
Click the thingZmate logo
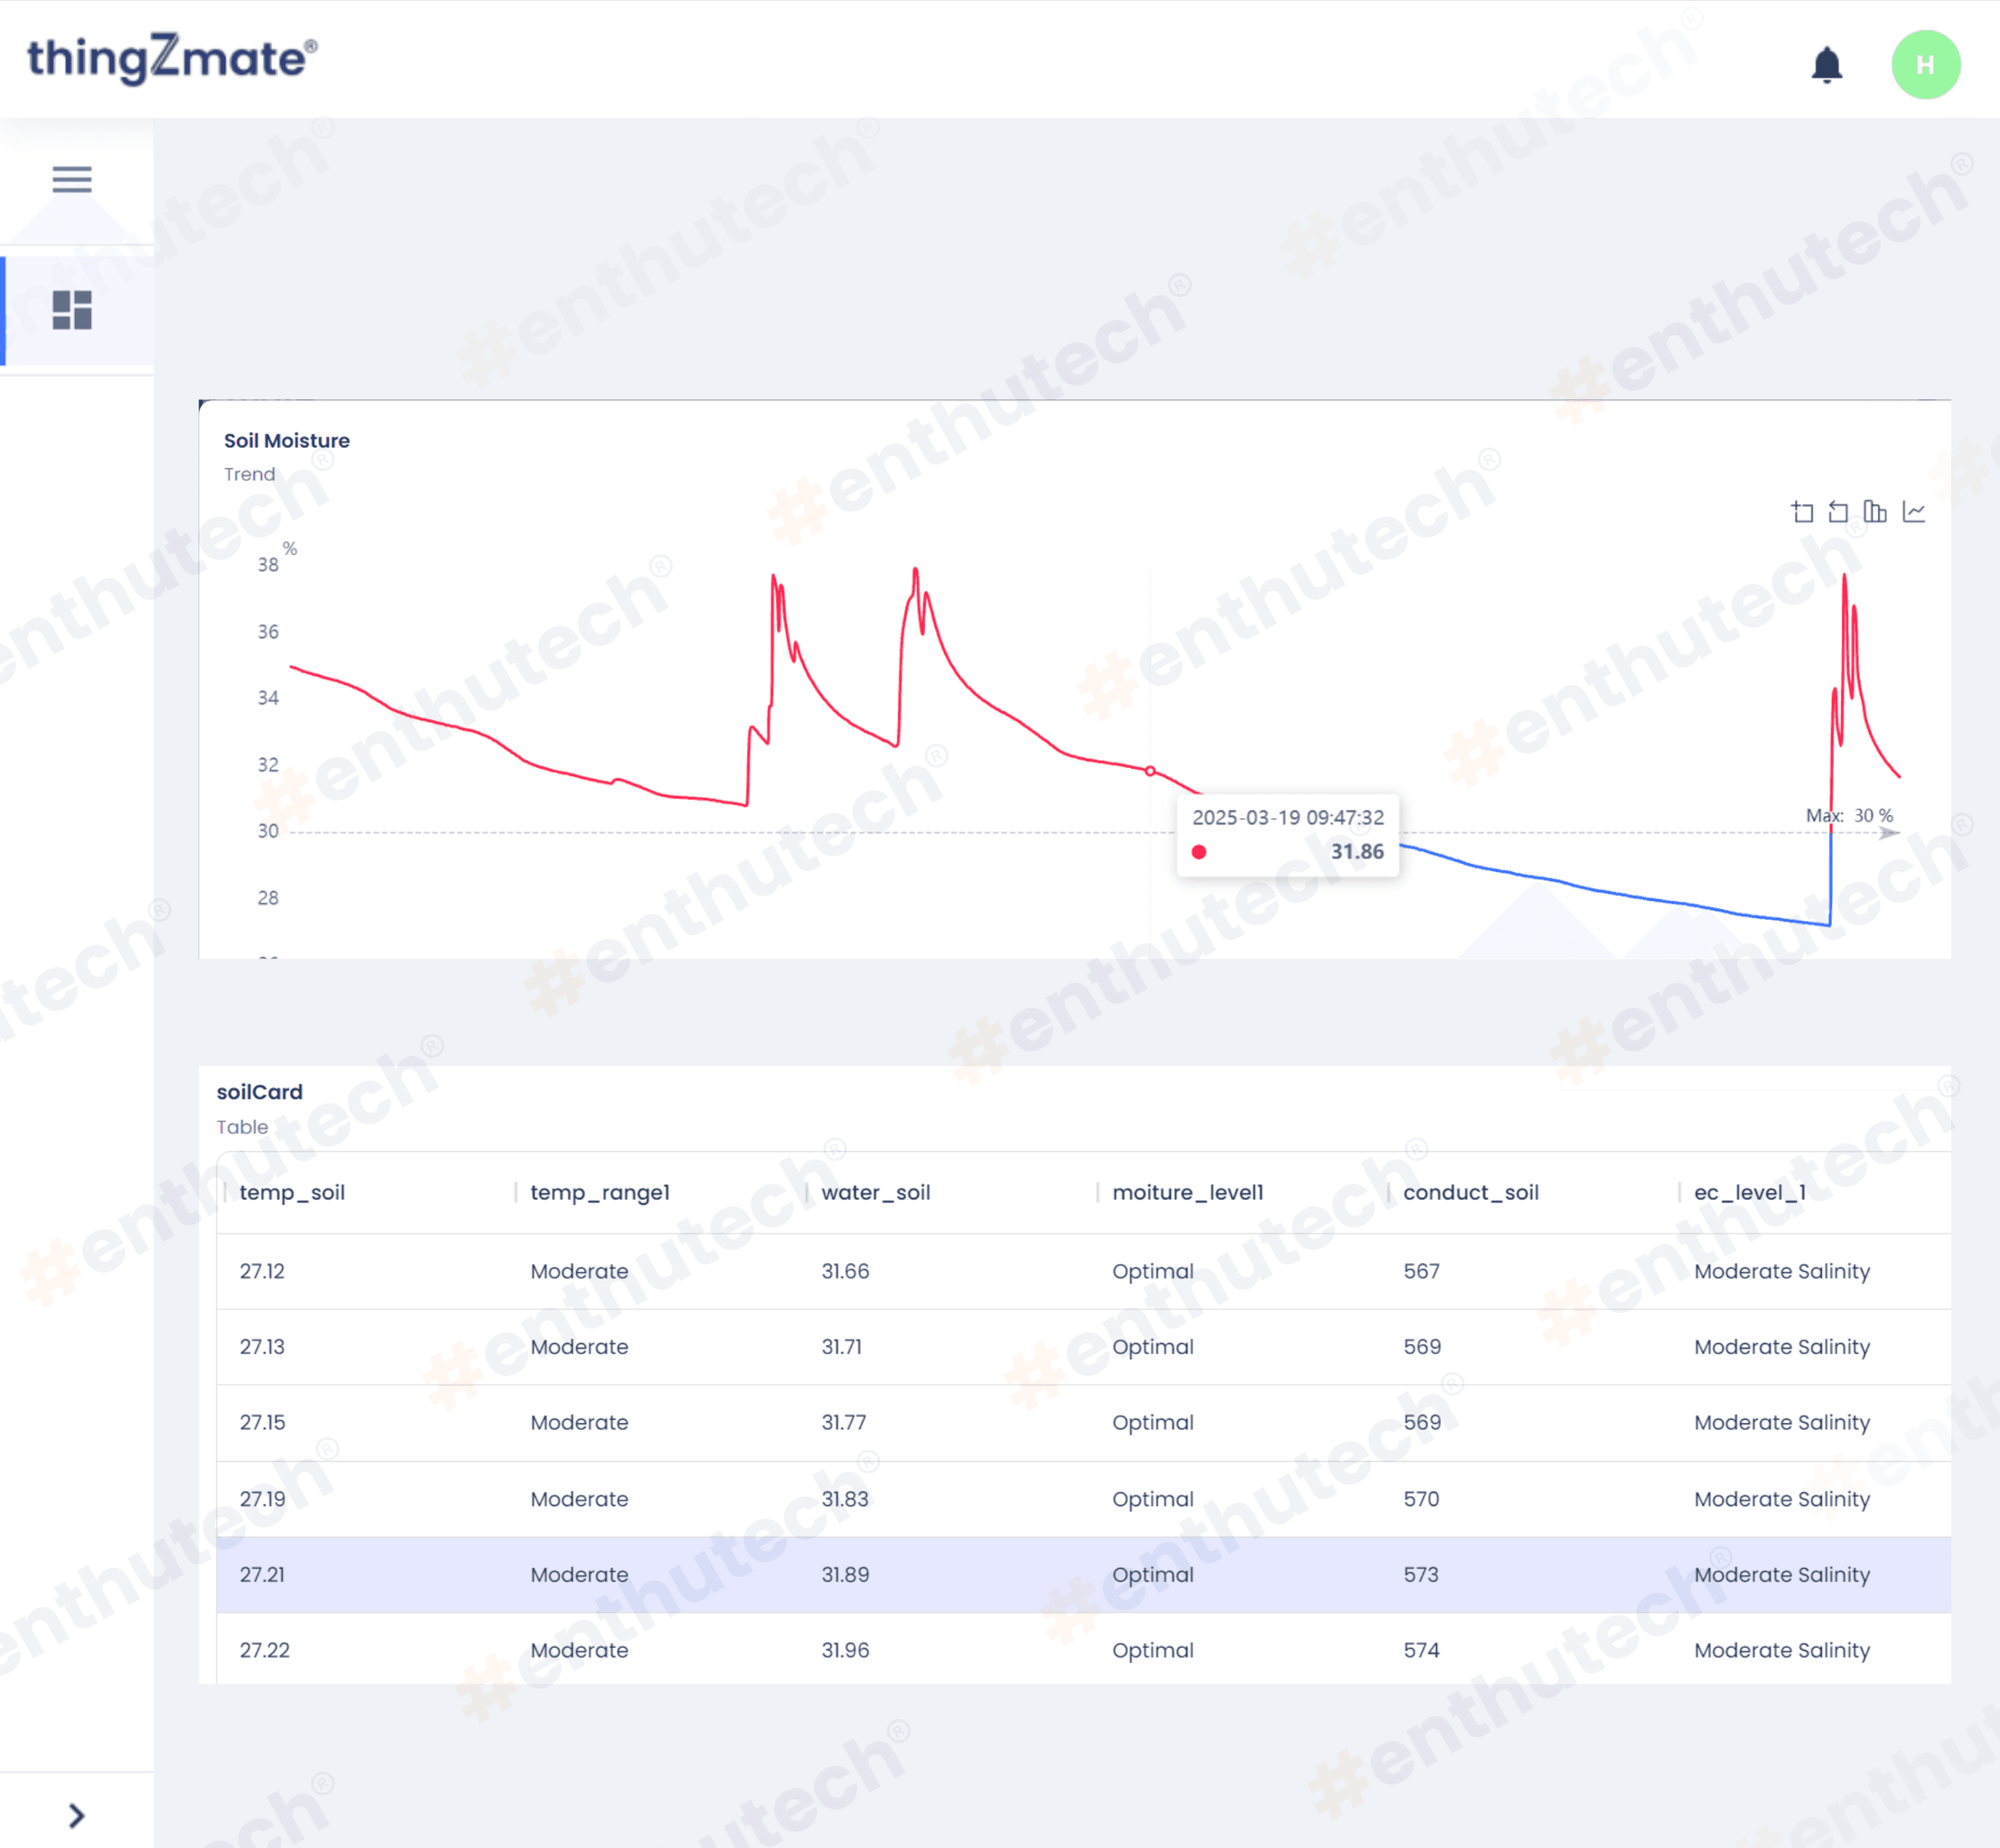[x=172, y=58]
